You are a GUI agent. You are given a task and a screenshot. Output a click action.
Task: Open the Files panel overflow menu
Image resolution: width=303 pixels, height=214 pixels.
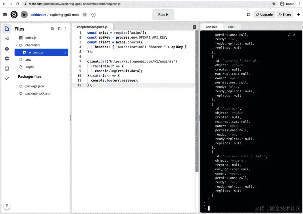[66, 29]
